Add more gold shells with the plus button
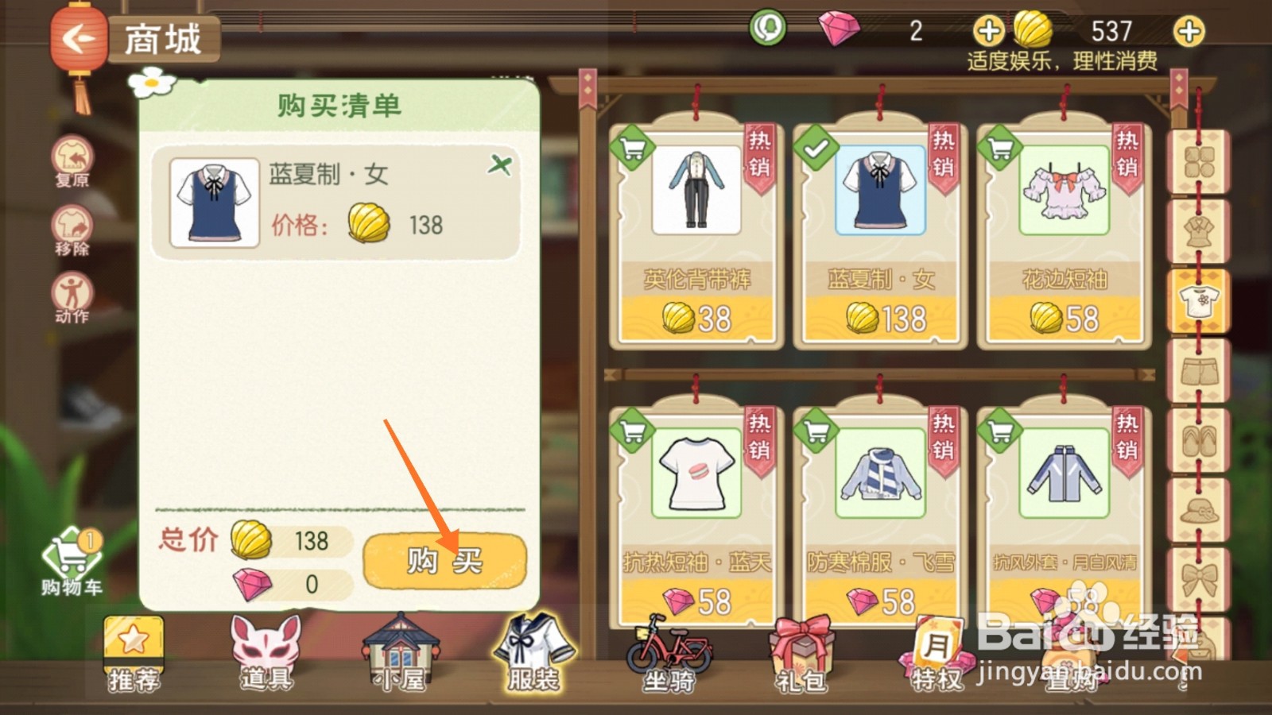 click(x=1189, y=32)
